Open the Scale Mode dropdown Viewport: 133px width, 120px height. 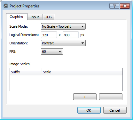(x=63, y=26)
